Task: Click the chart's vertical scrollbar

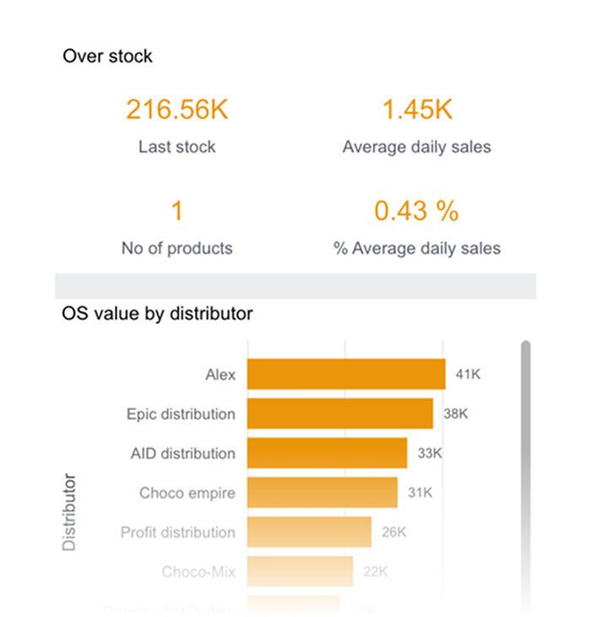Action: tap(525, 422)
